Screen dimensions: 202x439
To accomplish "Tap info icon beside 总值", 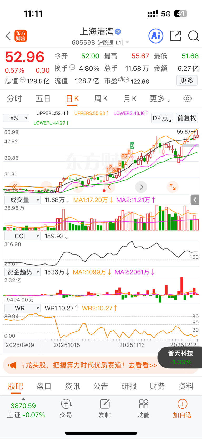I will click(23, 80).
